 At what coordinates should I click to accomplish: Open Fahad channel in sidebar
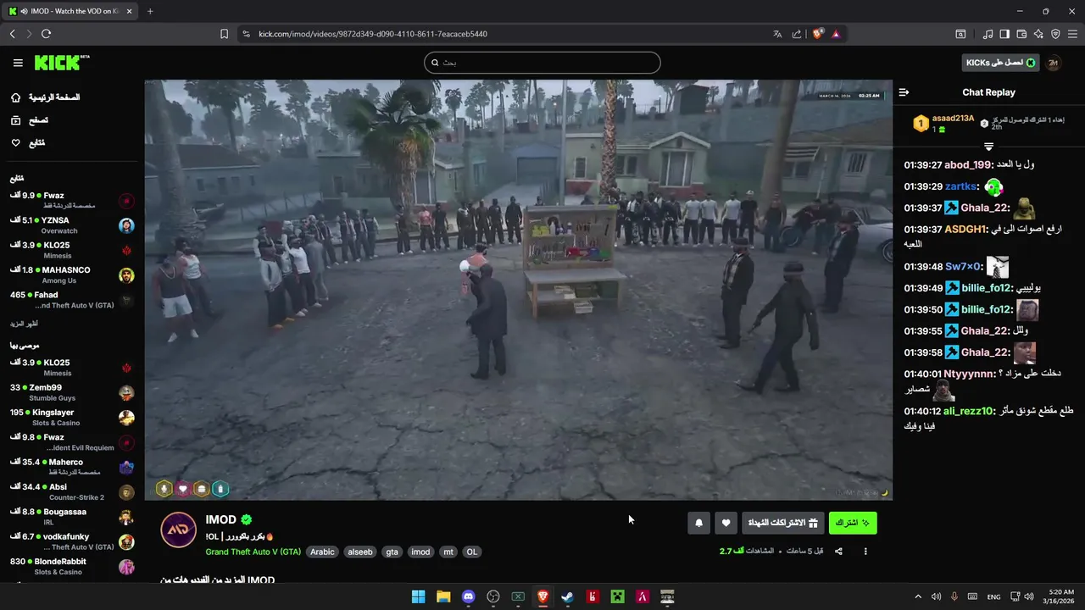click(x=72, y=300)
